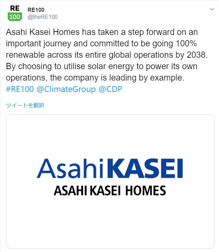Image resolution: width=219 pixels, height=252 pixels.
Task: Click the black RE letters in avatar
Action: pos(15,8)
